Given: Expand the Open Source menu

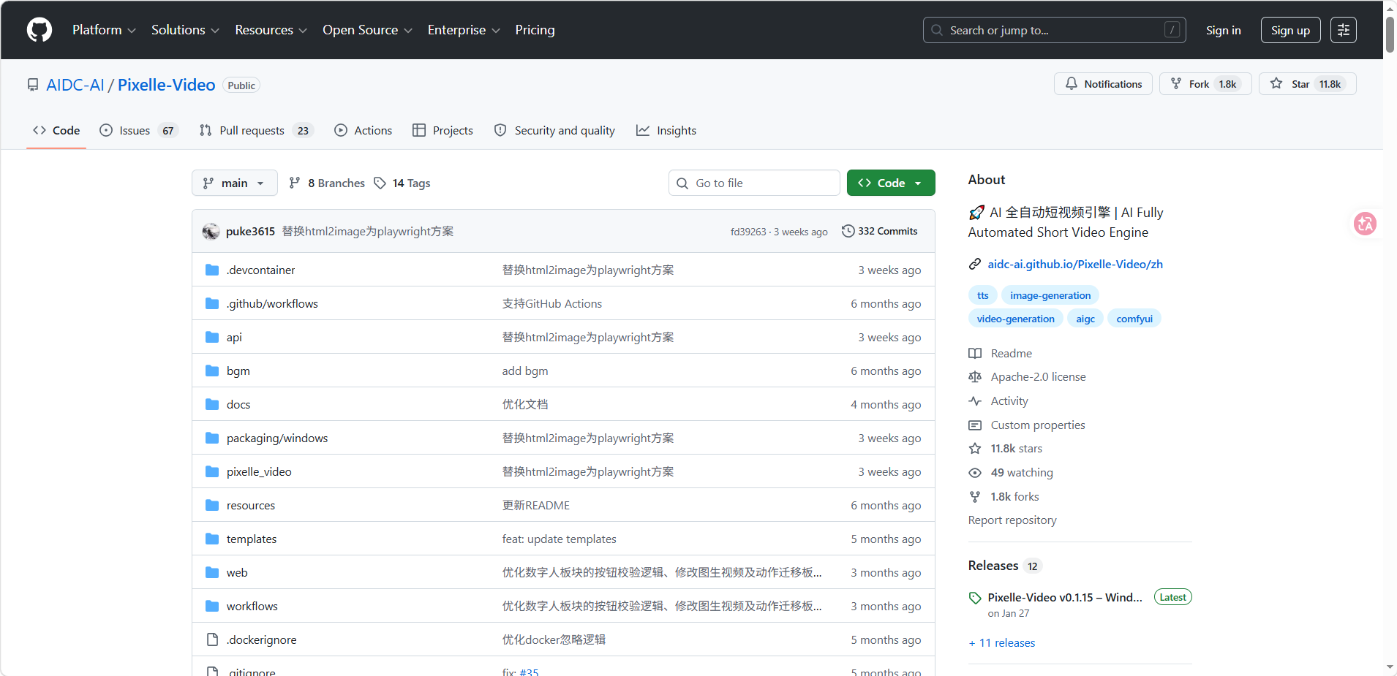Looking at the screenshot, I should (x=367, y=30).
